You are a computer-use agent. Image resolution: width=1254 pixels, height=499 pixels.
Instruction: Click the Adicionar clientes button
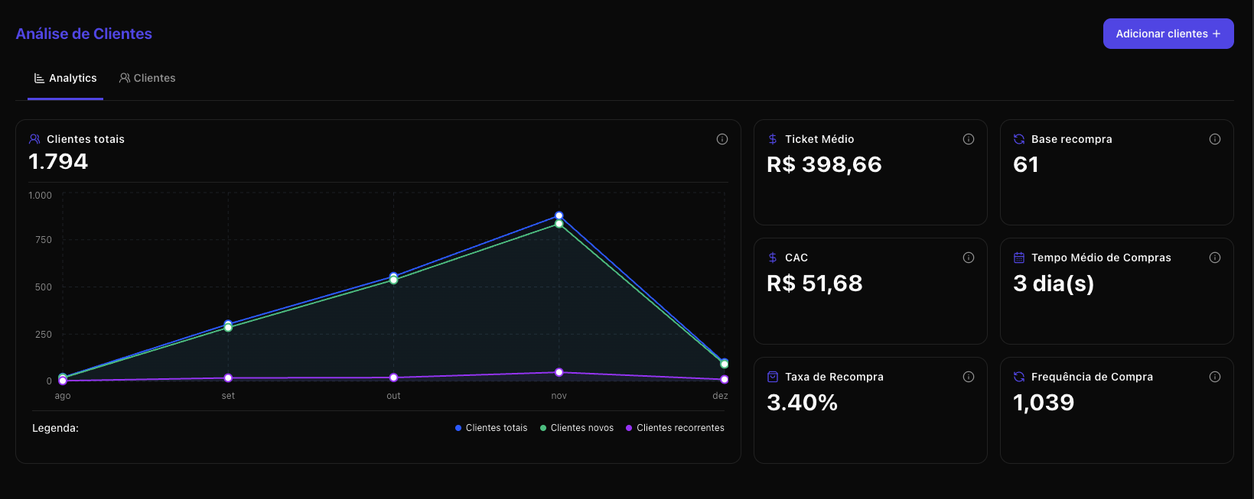1168,33
